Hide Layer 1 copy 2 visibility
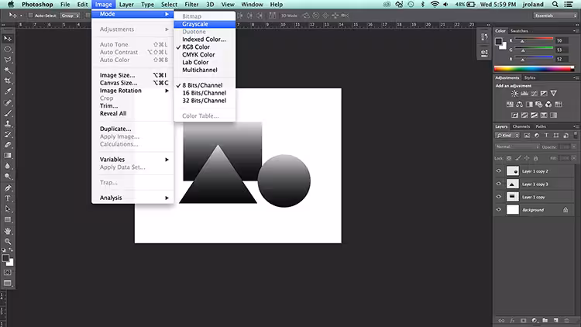This screenshot has height=327, width=581. click(499, 171)
